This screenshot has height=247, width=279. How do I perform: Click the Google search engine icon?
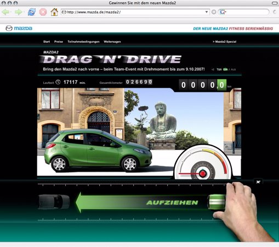(x=223, y=12)
